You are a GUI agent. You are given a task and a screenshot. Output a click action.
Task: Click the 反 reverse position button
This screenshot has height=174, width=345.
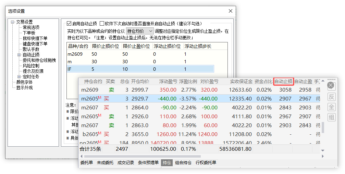pos(331,96)
